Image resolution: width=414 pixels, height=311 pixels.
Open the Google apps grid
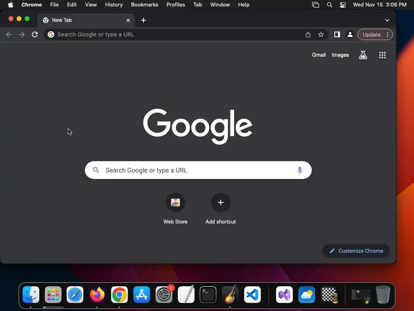[x=382, y=55]
